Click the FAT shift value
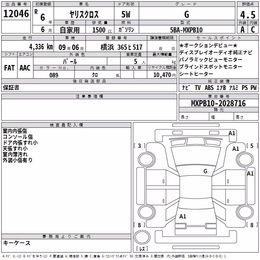Image resolution: width=260 pixels, height=260 pixels. [9, 68]
